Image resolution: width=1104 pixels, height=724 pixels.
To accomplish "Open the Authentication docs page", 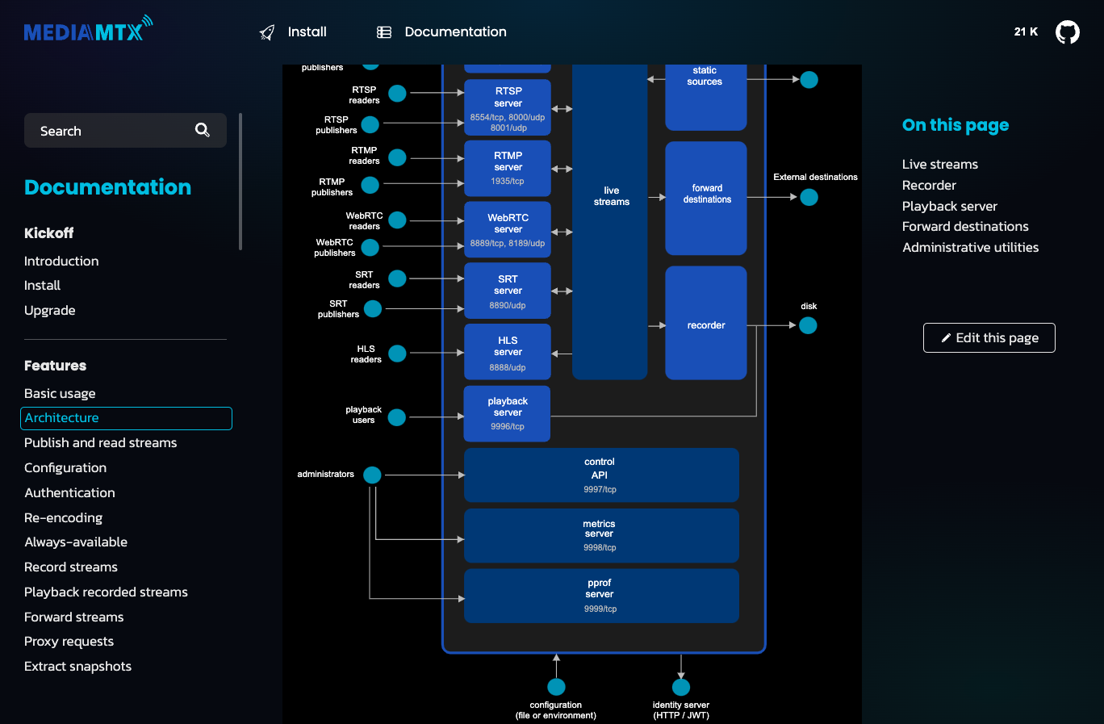I will click(69, 493).
